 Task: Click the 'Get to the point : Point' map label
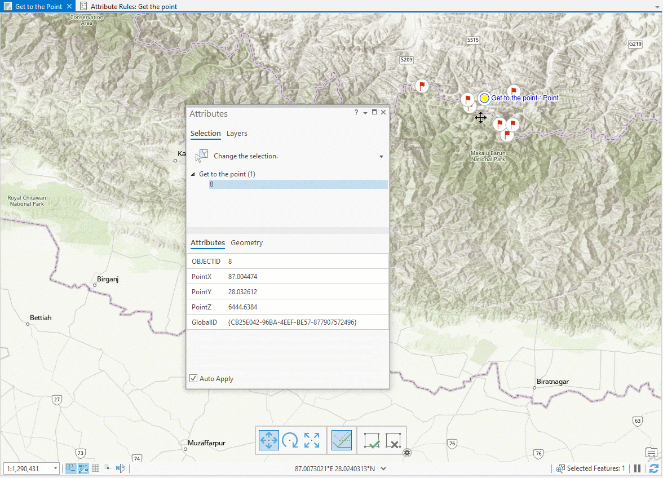pos(525,98)
